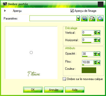Screen dimensions: 106x96
Task: Toggle the Aperçu de l'image checkbox
Action: point(72,11)
